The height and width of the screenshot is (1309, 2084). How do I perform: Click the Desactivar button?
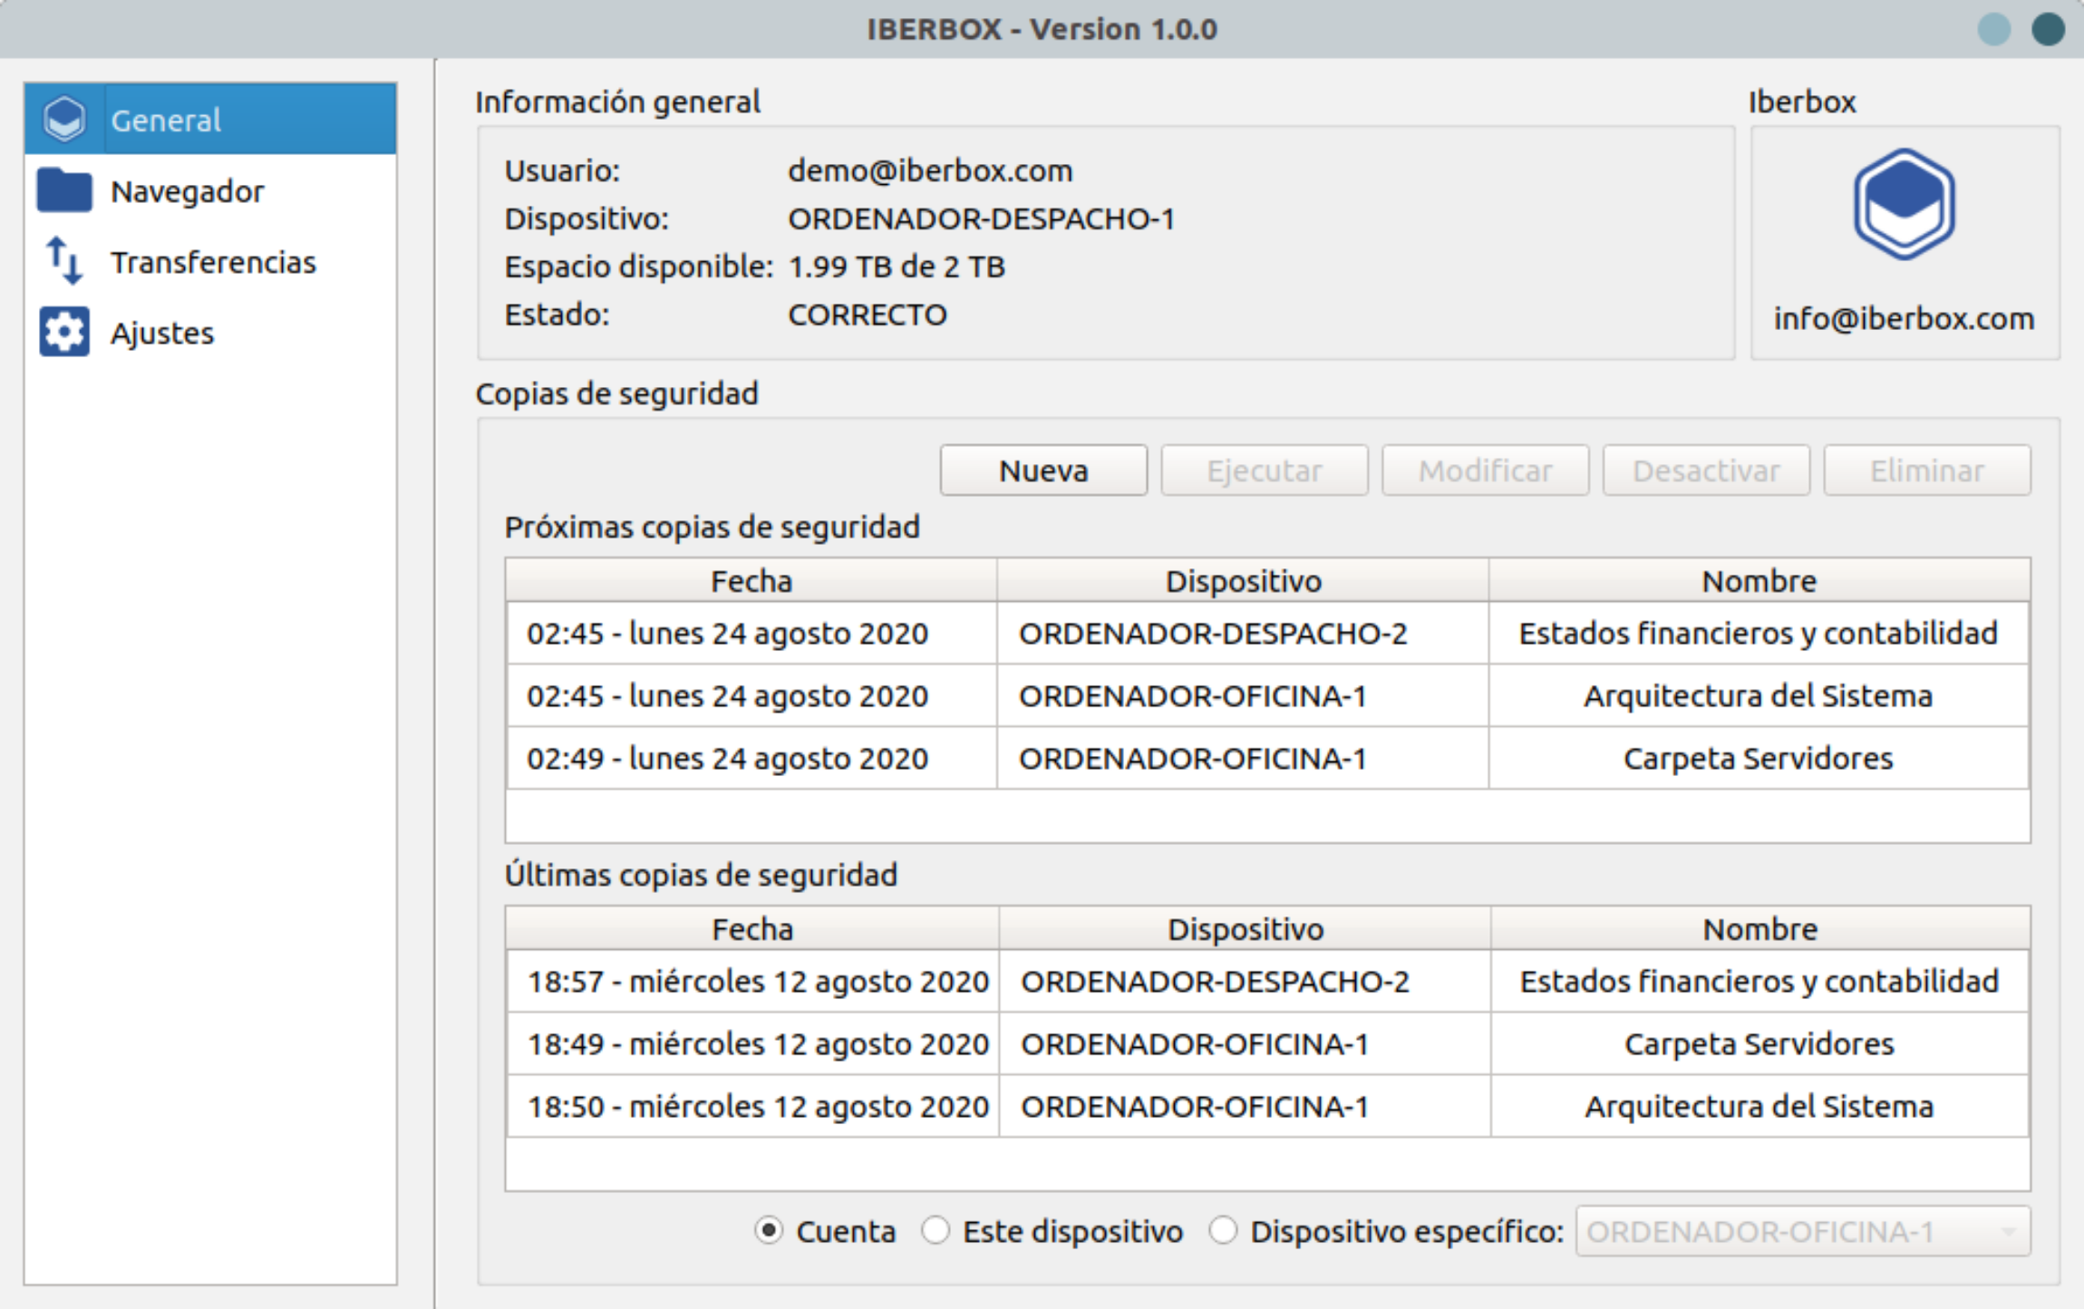[1706, 470]
